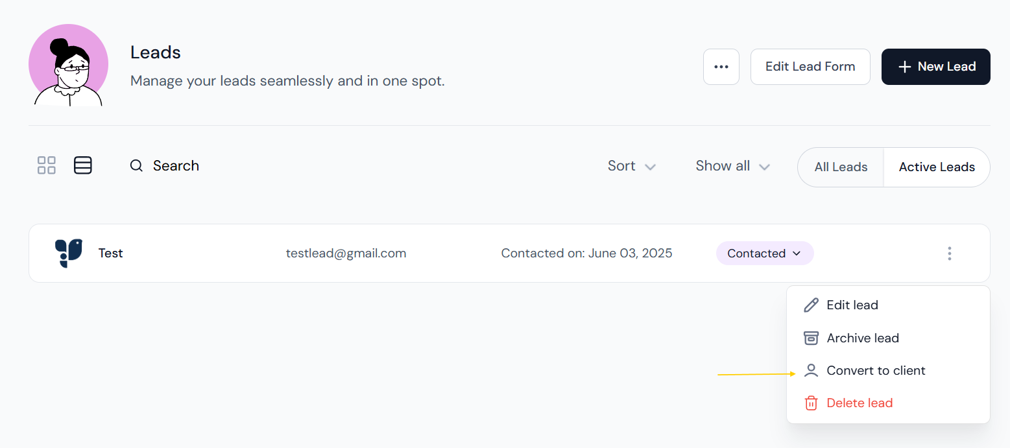Select the Active Leads toggle
The image size is (1010, 448).
937,167
